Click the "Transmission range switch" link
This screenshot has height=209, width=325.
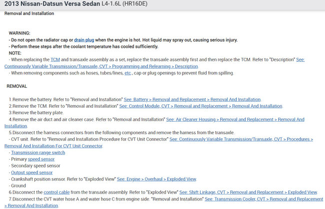[x=38, y=153]
